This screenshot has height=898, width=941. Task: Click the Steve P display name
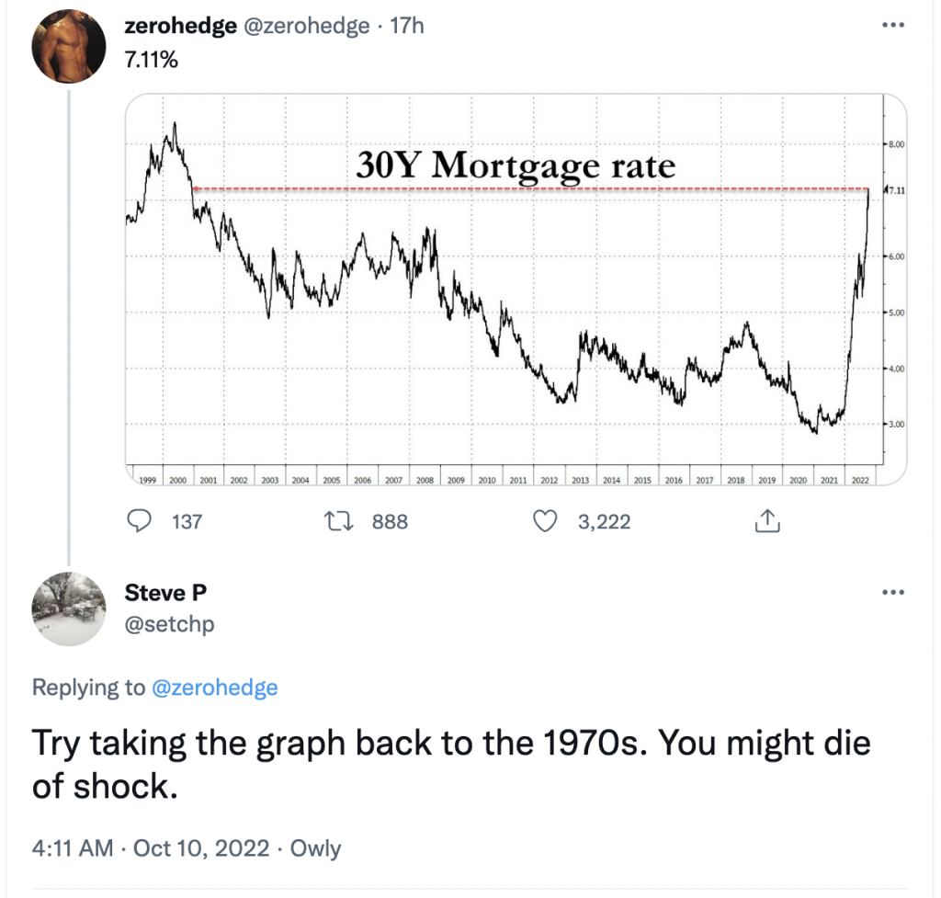click(165, 593)
